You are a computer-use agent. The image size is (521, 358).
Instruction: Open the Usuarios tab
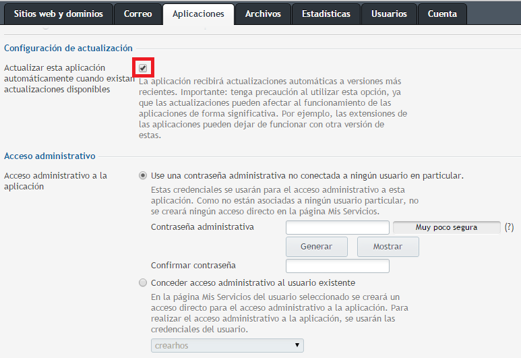[x=389, y=13]
